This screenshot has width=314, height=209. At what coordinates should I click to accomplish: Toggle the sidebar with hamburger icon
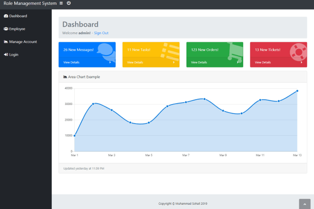61,3
